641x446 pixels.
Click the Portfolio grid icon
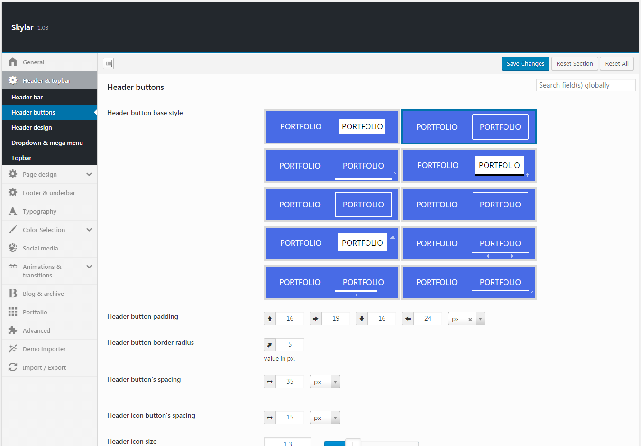13,312
